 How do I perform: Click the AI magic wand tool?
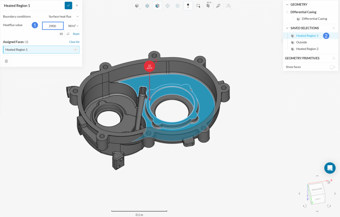click(228, 6)
